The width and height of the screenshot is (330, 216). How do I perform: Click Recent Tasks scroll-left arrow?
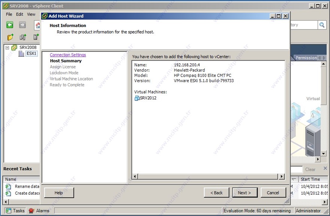click(6, 202)
